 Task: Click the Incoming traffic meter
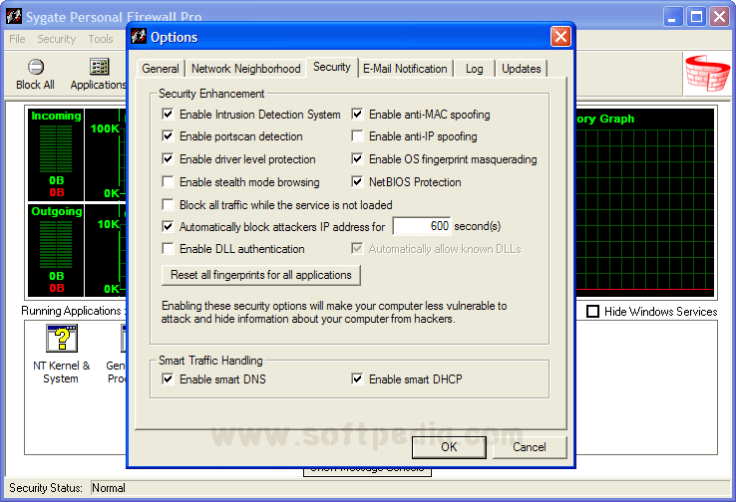[56, 154]
